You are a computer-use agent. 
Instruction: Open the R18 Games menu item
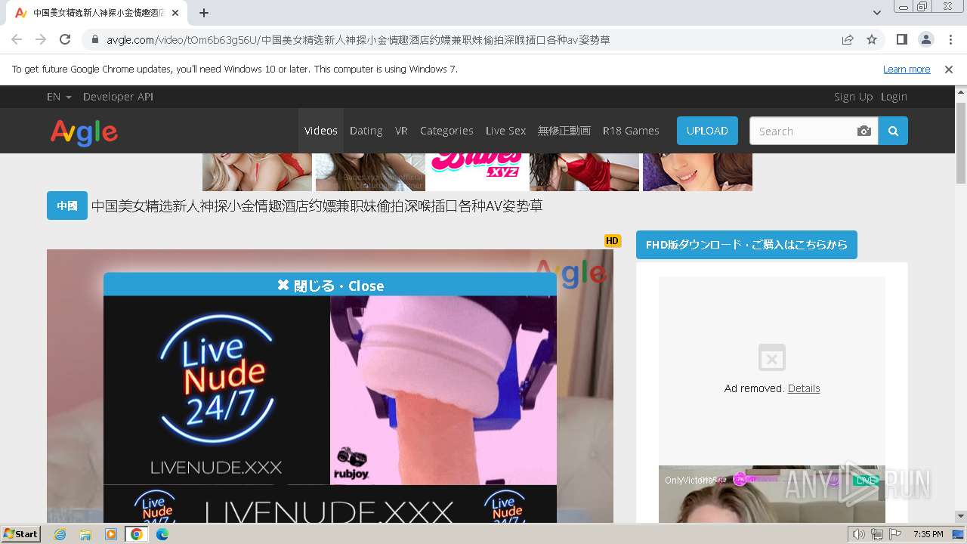pos(631,131)
